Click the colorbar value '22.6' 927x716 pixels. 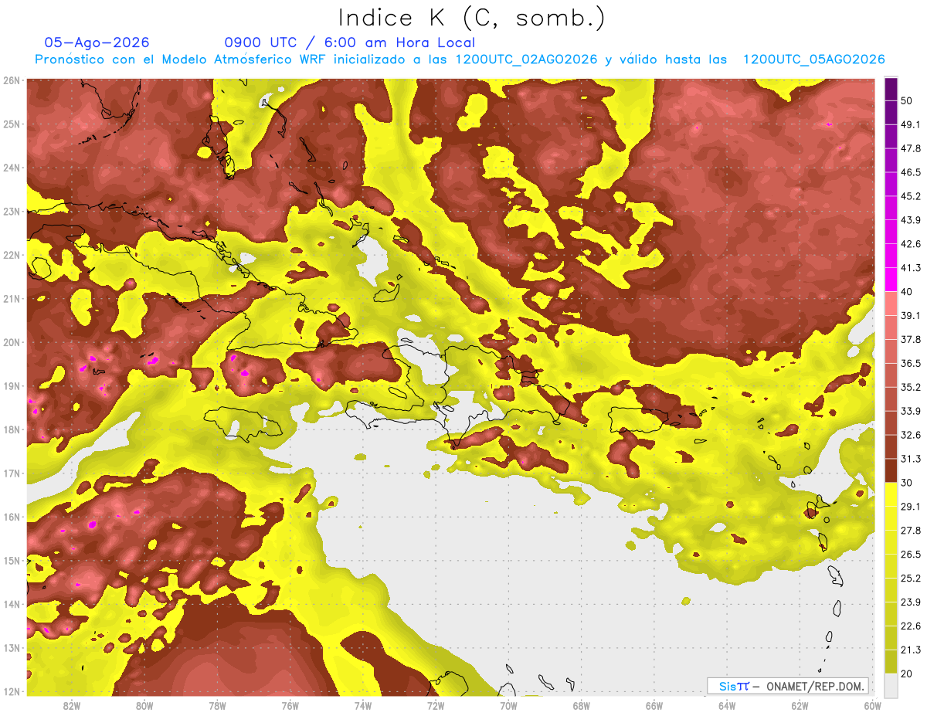911,626
